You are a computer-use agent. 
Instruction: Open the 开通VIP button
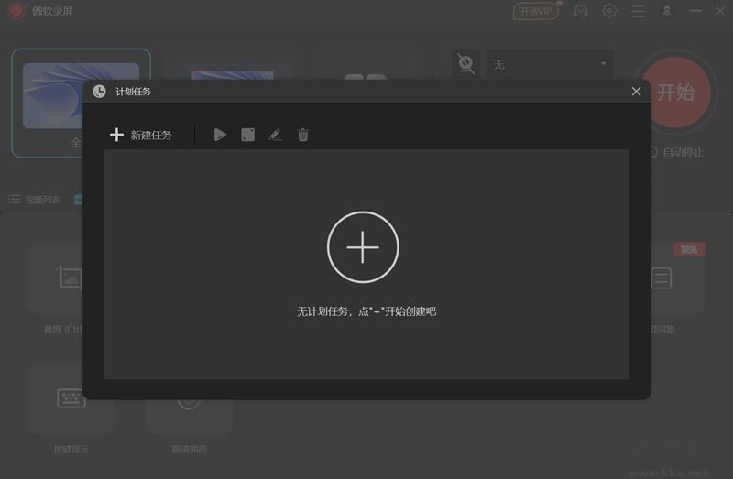click(x=536, y=11)
